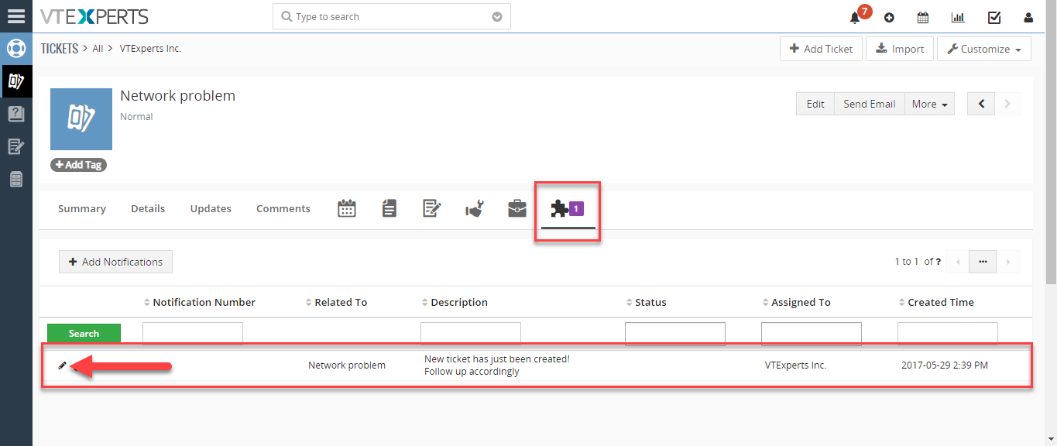Screen dimensions: 1057x446
Task: Switch to the Updates tab
Action: [x=211, y=208]
